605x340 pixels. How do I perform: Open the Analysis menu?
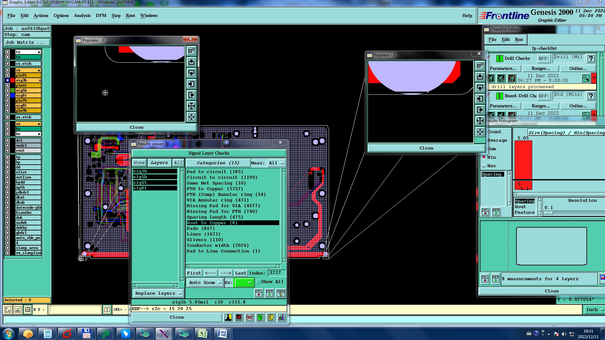point(82,15)
